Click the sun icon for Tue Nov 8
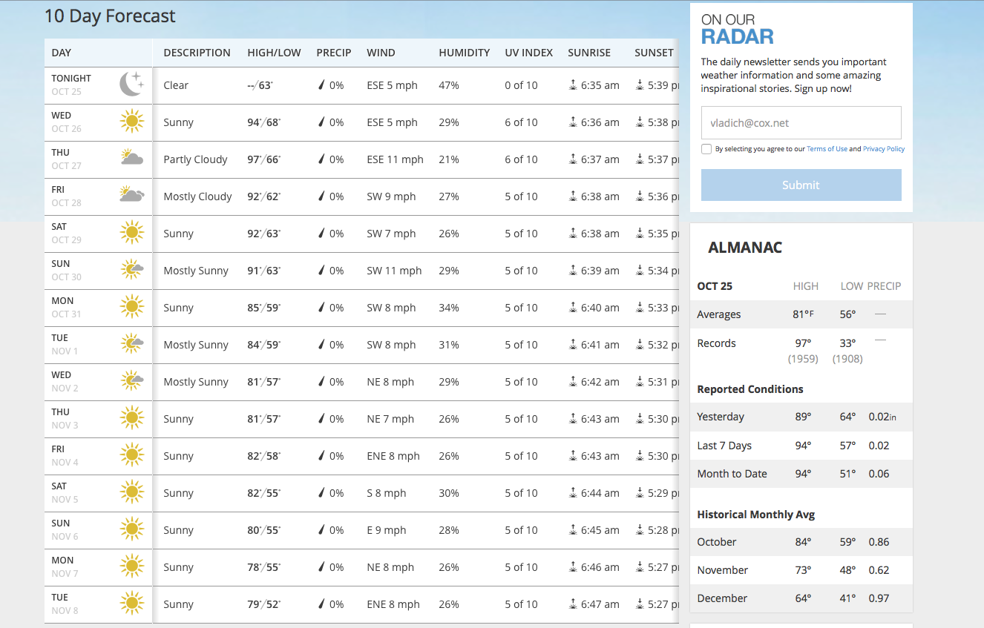The image size is (984, 628). point(132,603)
